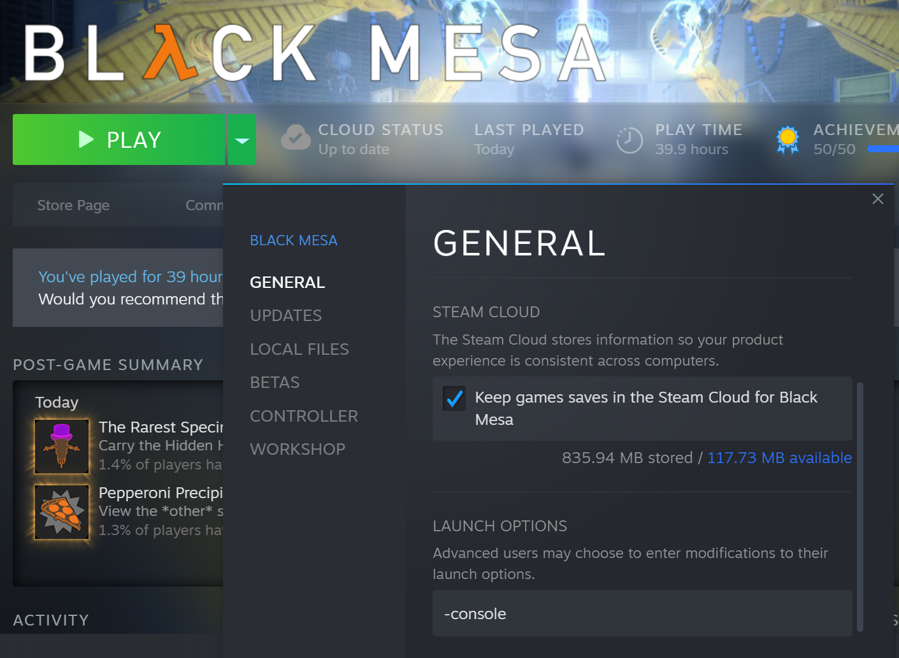899x658 pixels.
Task: Select the General settings tab
Action: (287, 282)
